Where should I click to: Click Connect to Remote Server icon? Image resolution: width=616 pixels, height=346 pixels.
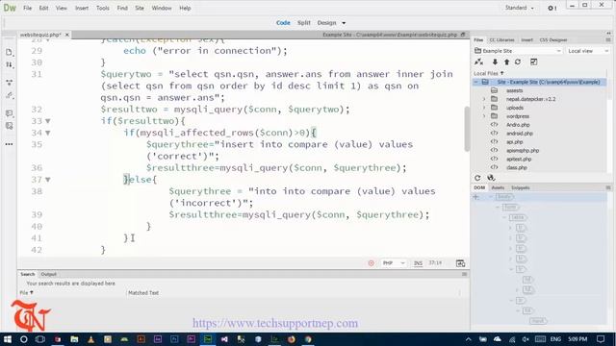(x=478, y=62)
